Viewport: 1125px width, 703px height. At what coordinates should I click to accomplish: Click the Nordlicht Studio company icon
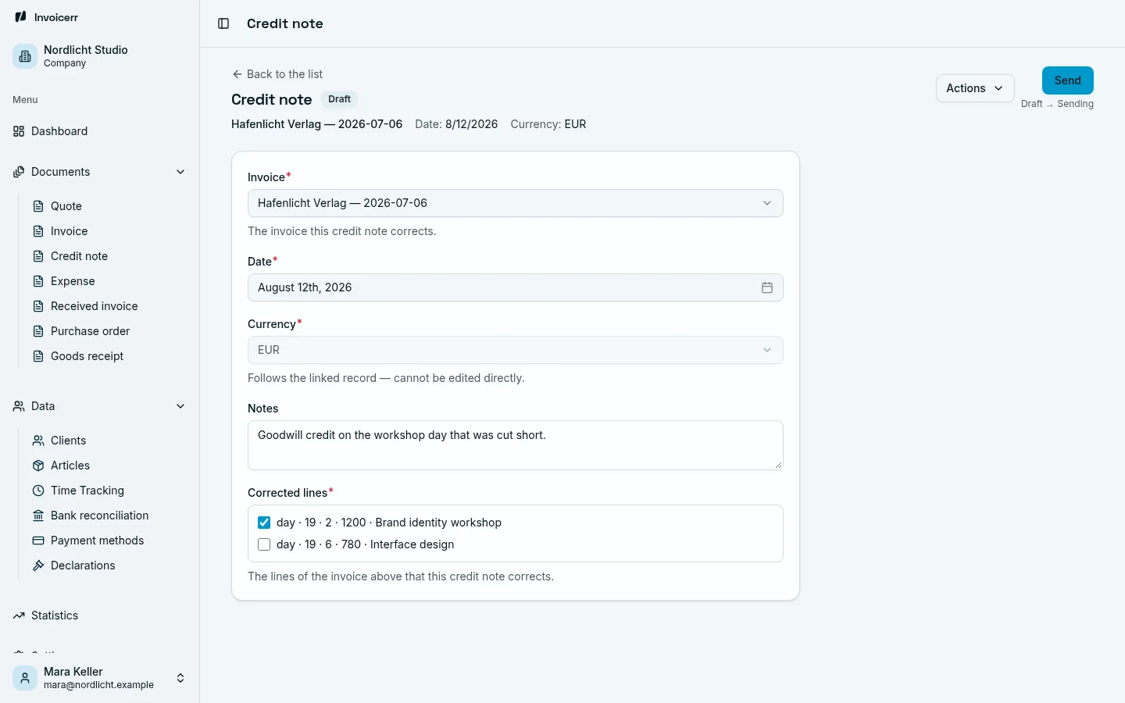(25, 56)
